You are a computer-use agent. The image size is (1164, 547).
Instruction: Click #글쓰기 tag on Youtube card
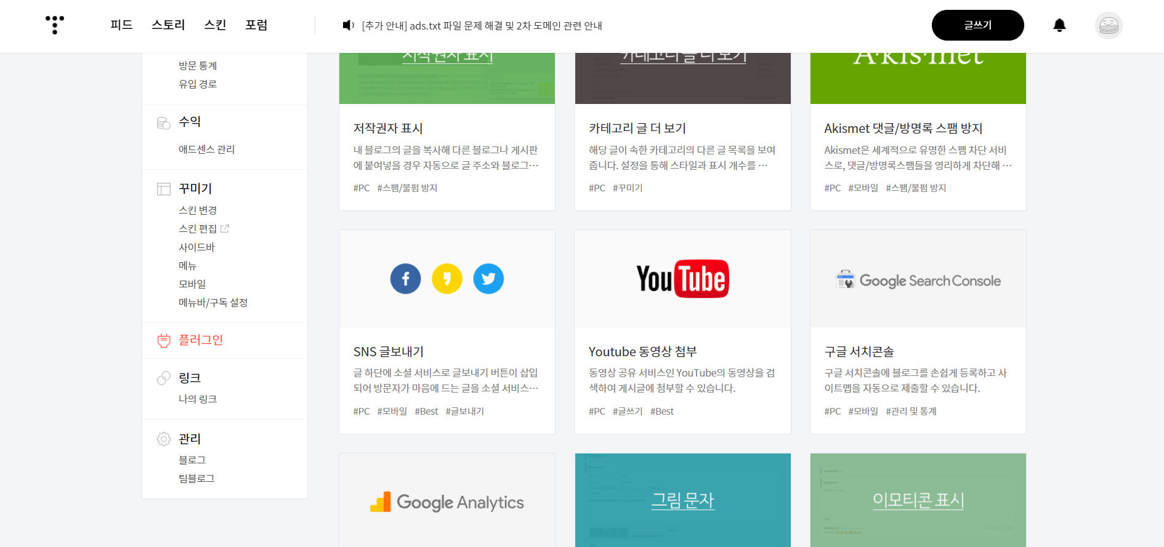pos(628,411)
